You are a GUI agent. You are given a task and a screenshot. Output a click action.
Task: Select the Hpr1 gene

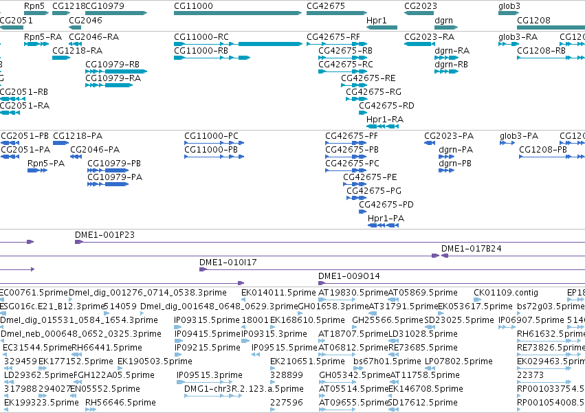point(382,27)
